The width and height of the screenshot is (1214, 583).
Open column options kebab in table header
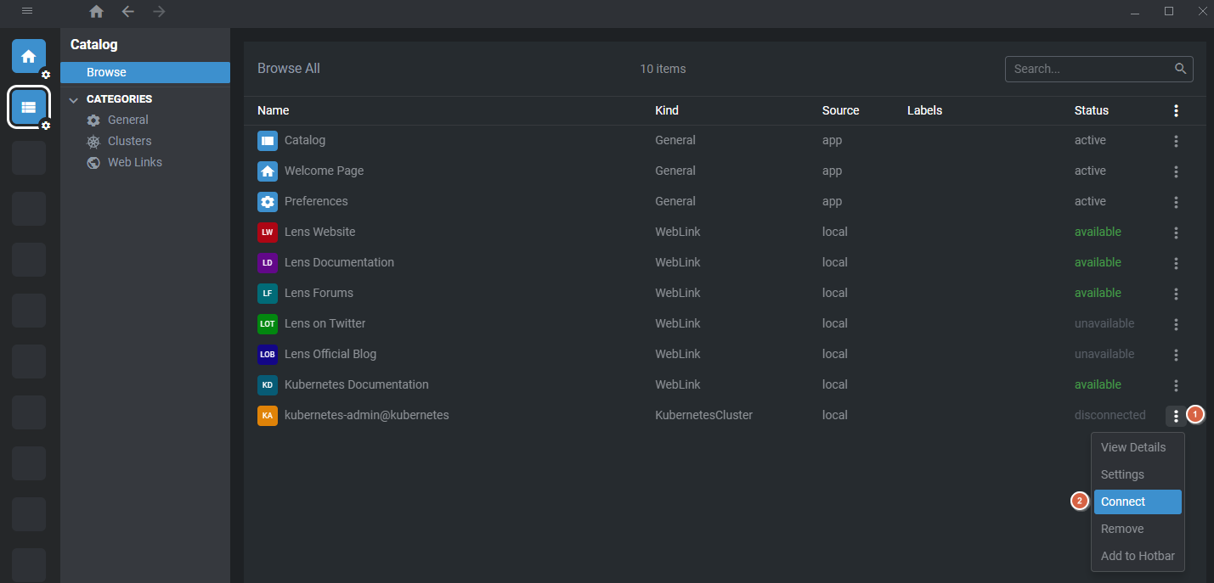(1176, 110)
